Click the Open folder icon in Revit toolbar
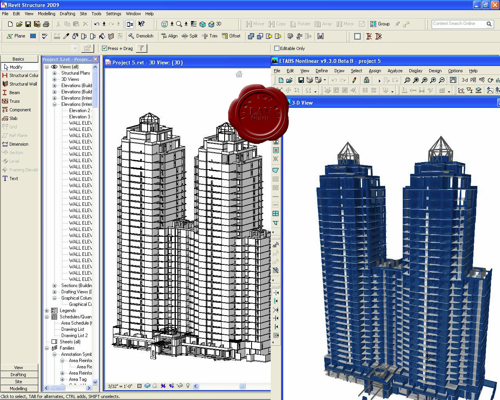 [x=19, y=24]
